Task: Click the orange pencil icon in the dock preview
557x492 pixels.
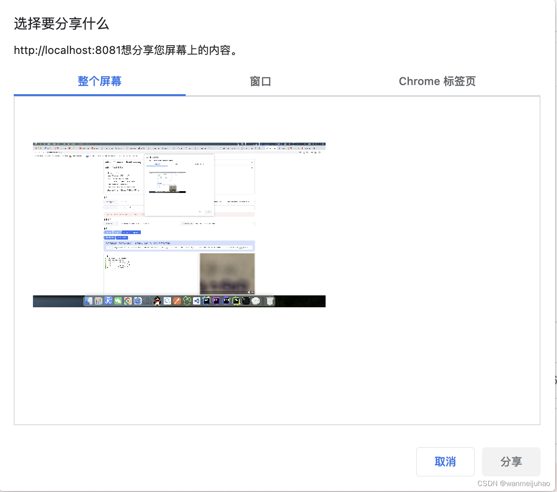Action: 177,301
